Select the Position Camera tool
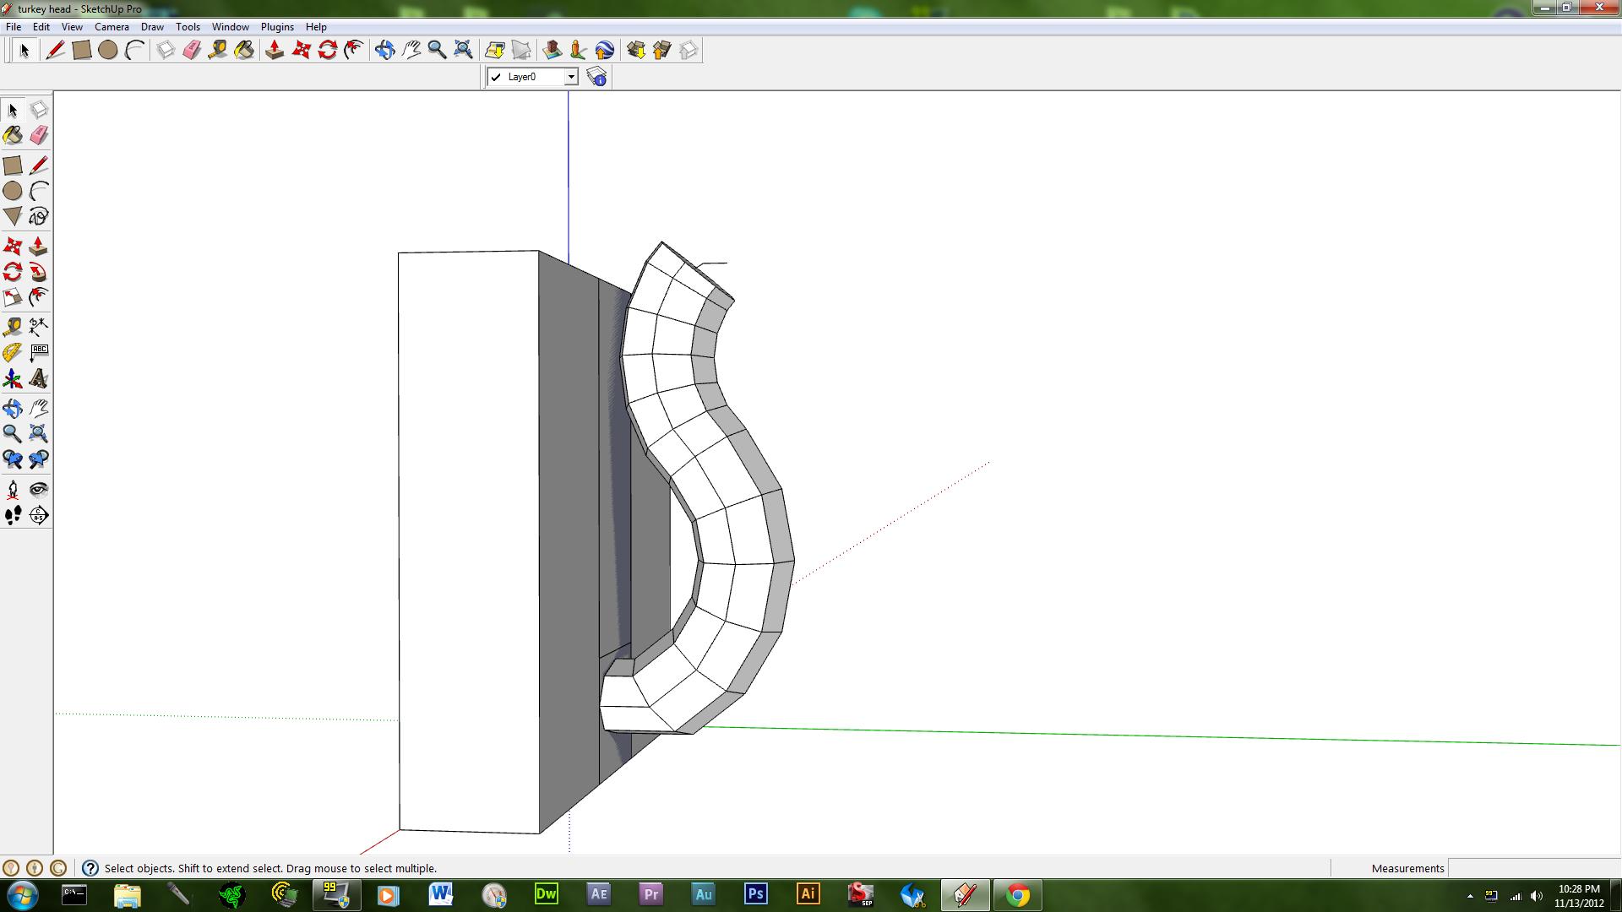The height and width of the screenshot is (912, 1622). (13, 490)
